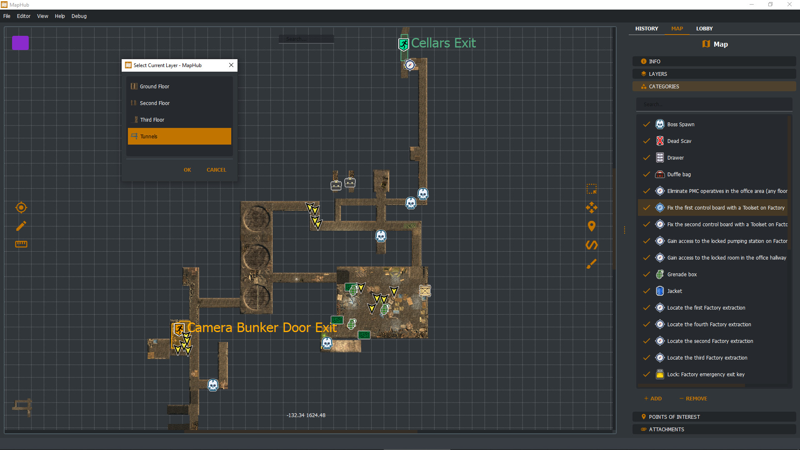800x450 pixels.
Task: Activate the move tool
Action: (592, 207)
